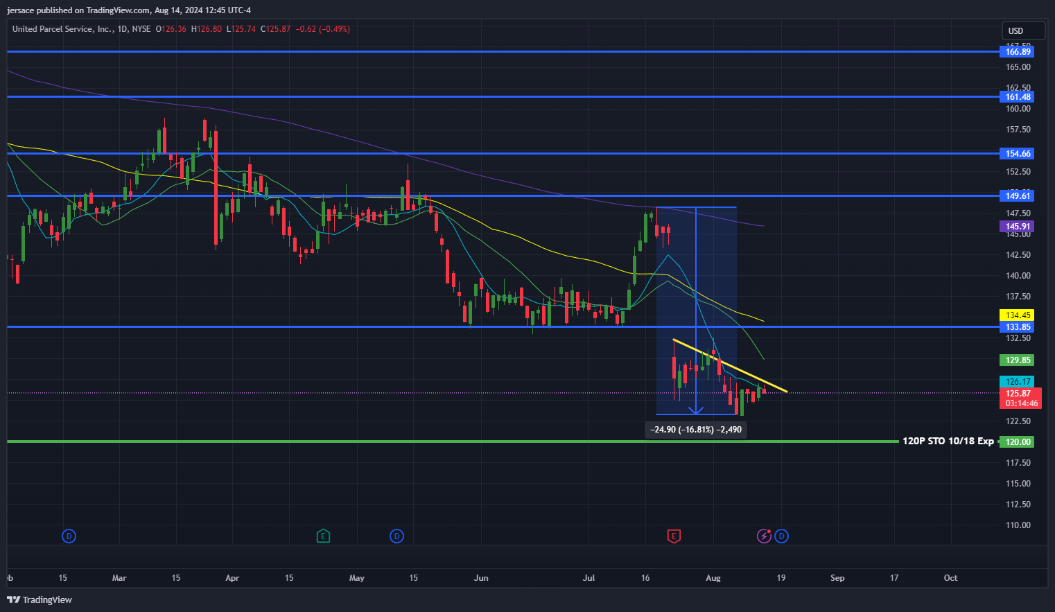The height and width of the screenshot is (612, 1055).
Task: Select the 133.85 blue support level label
Action: pos(1018,326)
